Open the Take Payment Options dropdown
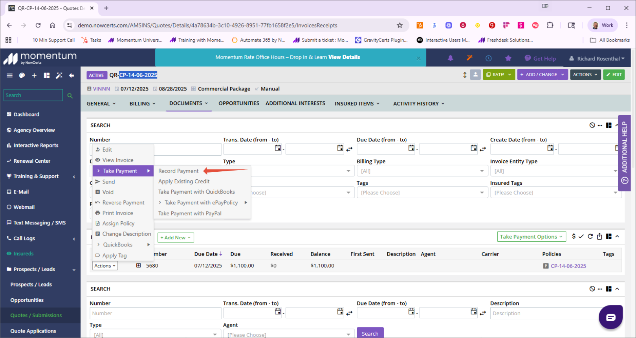The image size is (636, 338). pyautogui.click(x=532, y=237)
